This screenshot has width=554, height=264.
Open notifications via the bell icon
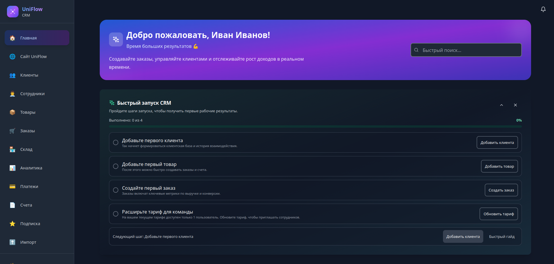click(543, 10)
